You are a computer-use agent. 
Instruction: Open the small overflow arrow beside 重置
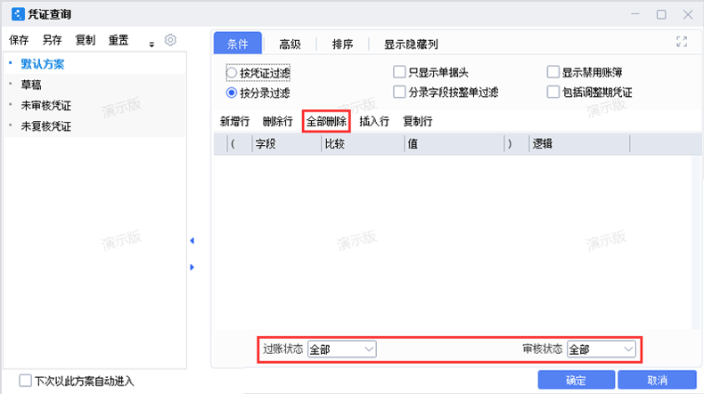point(151,44)
